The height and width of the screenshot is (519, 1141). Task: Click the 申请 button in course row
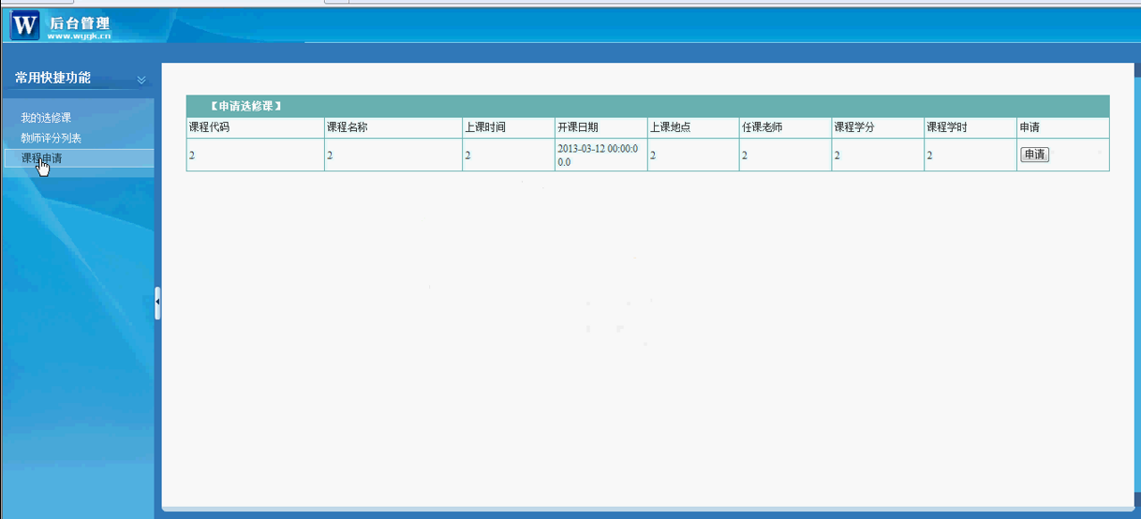1034,155
